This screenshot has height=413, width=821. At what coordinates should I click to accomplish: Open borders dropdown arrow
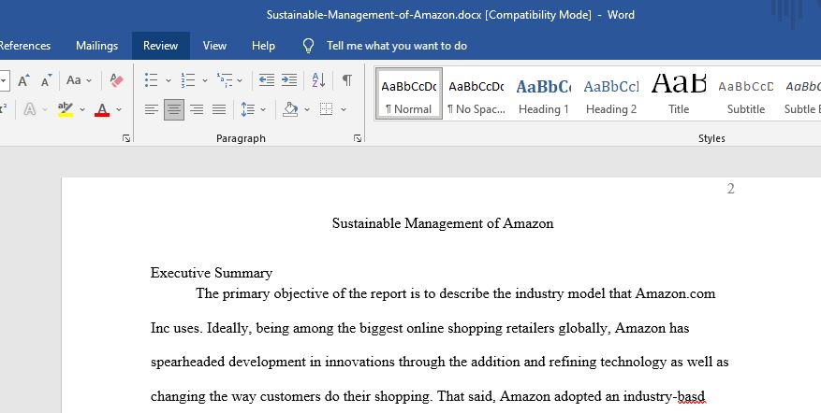coord(344,109)
